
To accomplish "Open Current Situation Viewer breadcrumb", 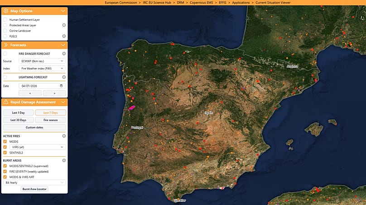I will (x=273, y=3).
